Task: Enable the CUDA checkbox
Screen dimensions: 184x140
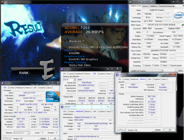Action: (153, 65)
